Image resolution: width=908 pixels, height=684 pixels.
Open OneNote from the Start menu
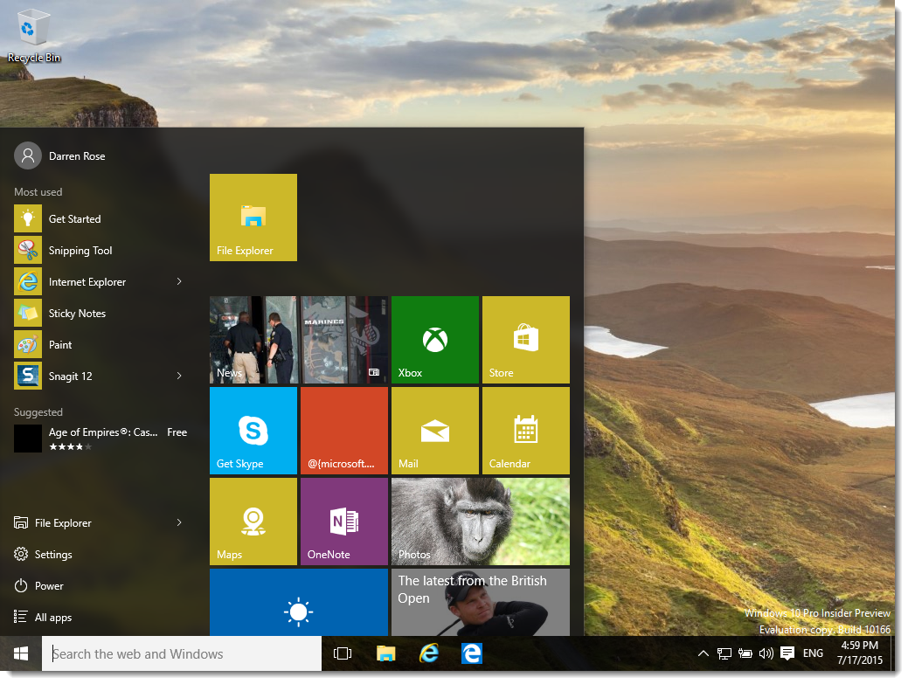(x=343, y=522)
